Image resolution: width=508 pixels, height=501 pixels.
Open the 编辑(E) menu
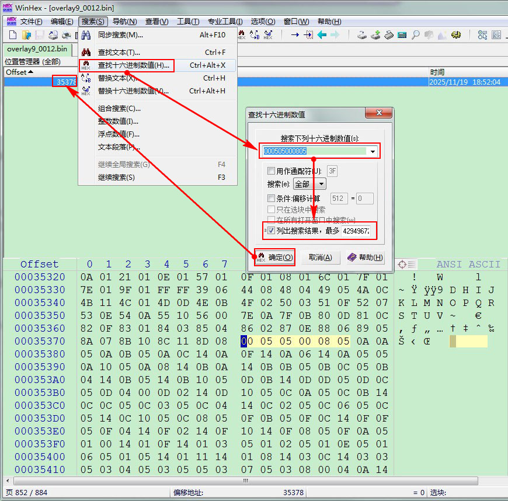click(x=62, y=22)
